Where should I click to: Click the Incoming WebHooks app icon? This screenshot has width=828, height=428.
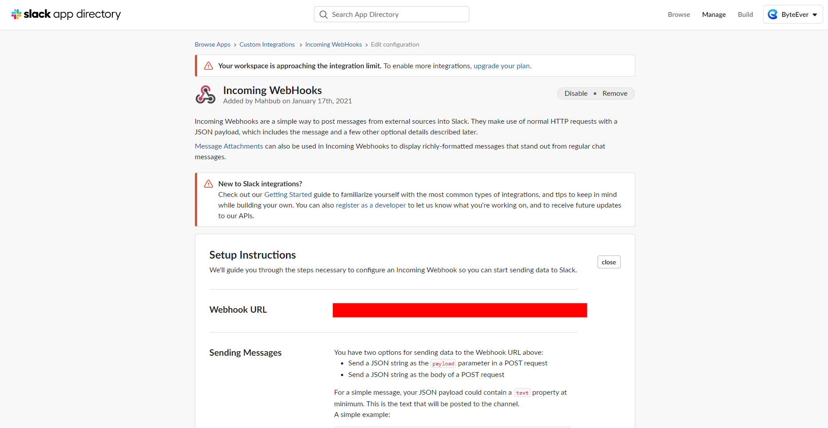point(206,94)
